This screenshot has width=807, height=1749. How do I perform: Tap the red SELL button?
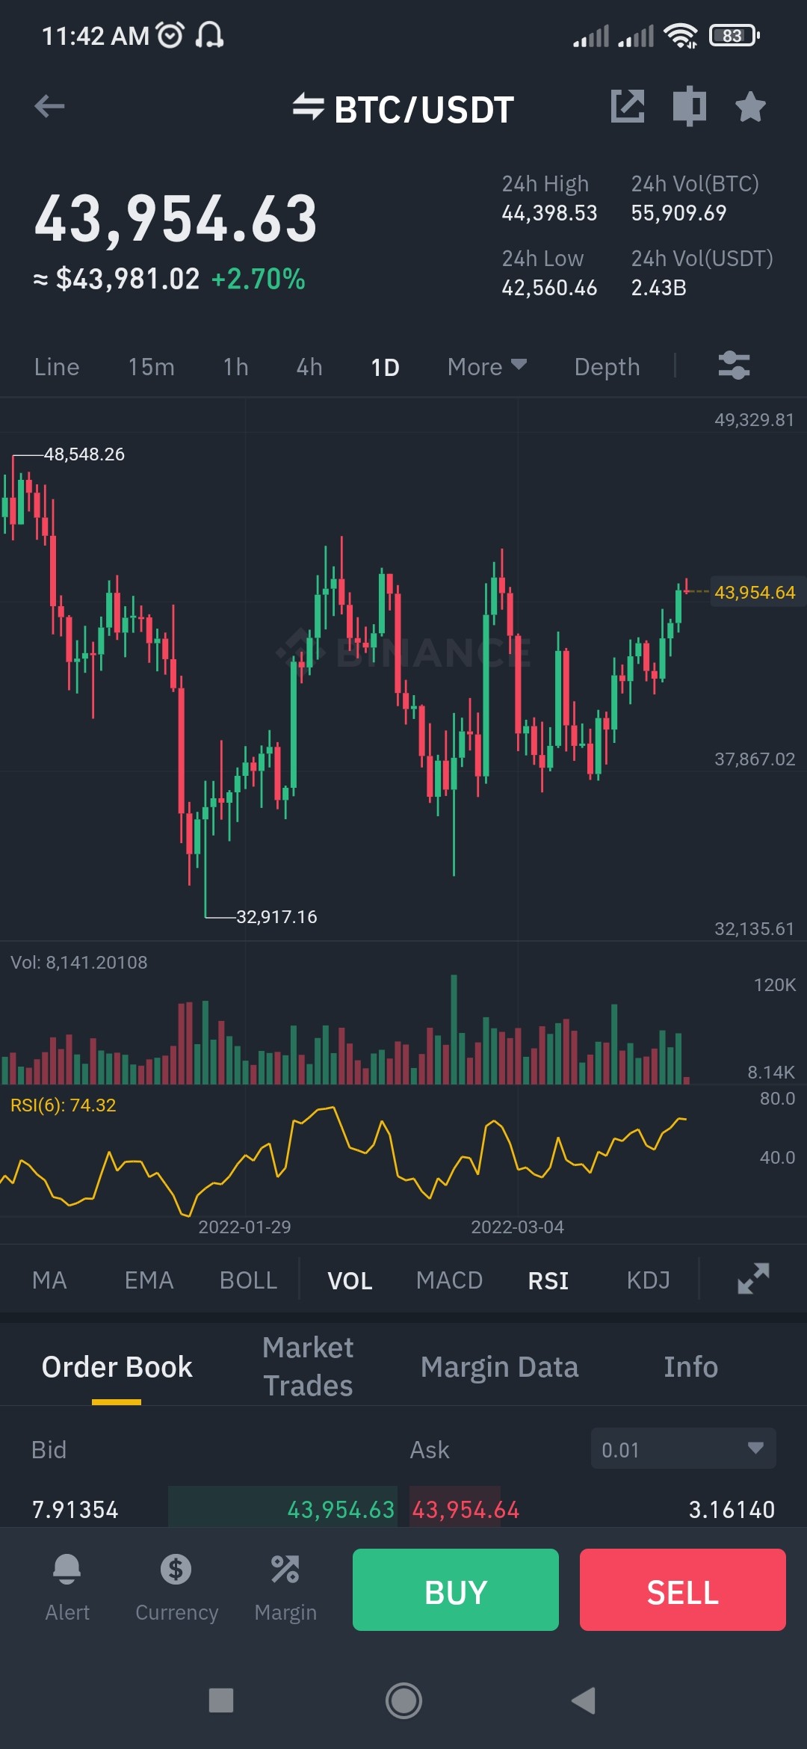click(x=683, y=1590)
